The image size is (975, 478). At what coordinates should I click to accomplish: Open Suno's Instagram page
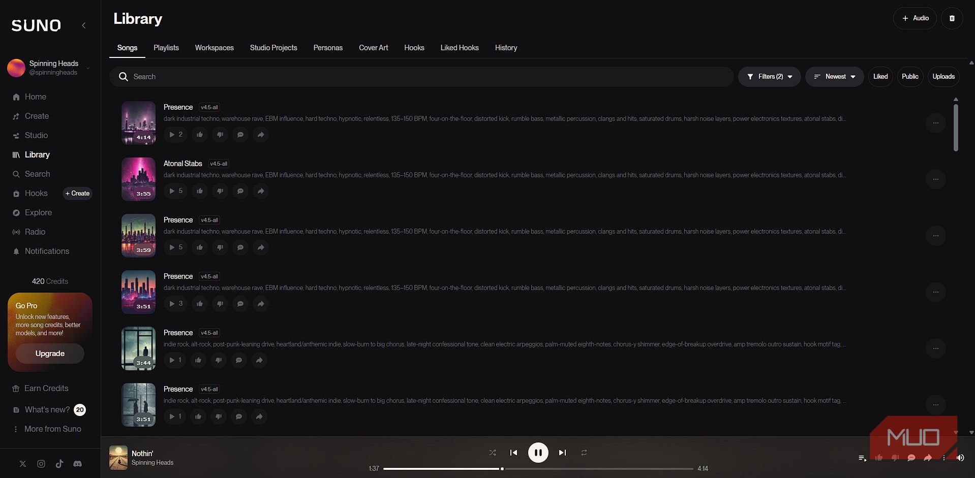pos(41,464)
